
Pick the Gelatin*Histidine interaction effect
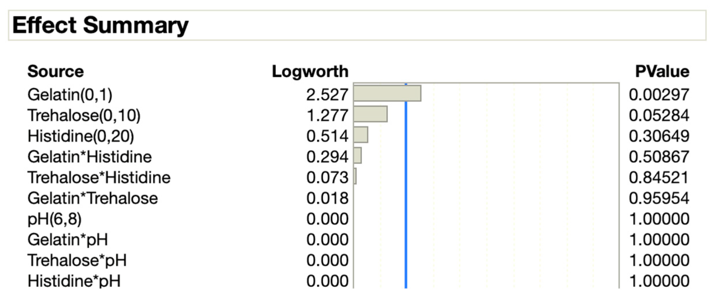click(x=89, y=157)
